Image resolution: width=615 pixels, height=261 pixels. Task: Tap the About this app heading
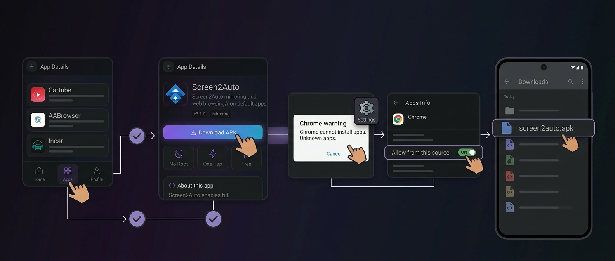(x=195, y=186)
